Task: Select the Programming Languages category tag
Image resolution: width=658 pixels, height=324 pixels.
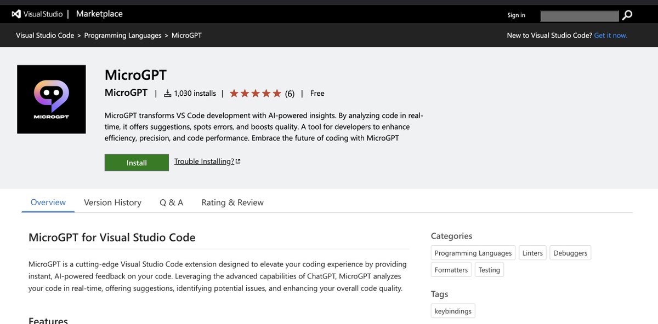Action: pos(473,253)
